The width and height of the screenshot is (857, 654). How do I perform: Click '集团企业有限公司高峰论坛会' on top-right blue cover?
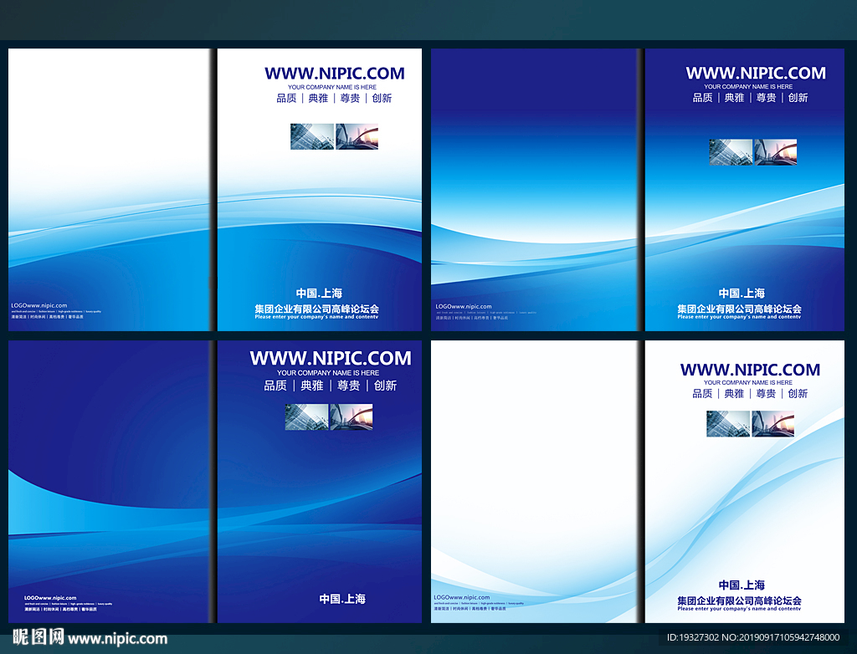pos(740,309)
